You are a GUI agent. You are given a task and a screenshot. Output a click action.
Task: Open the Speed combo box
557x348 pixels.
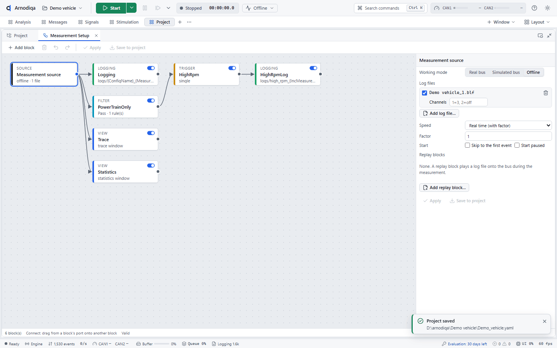coord(508,126)
